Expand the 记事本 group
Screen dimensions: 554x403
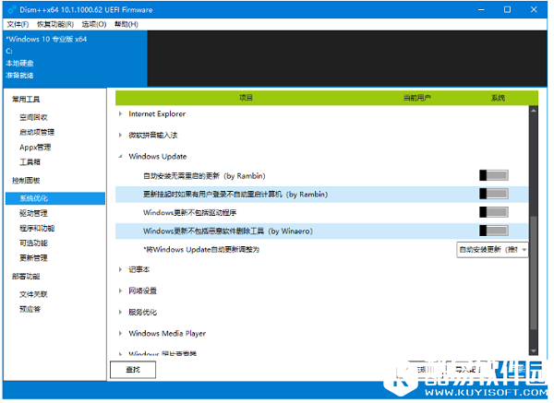[x=120, y=269]
